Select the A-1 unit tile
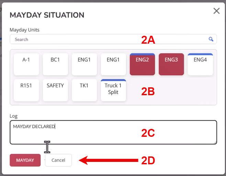Screen dimensions: 226x176 click(x=26, y=64)
